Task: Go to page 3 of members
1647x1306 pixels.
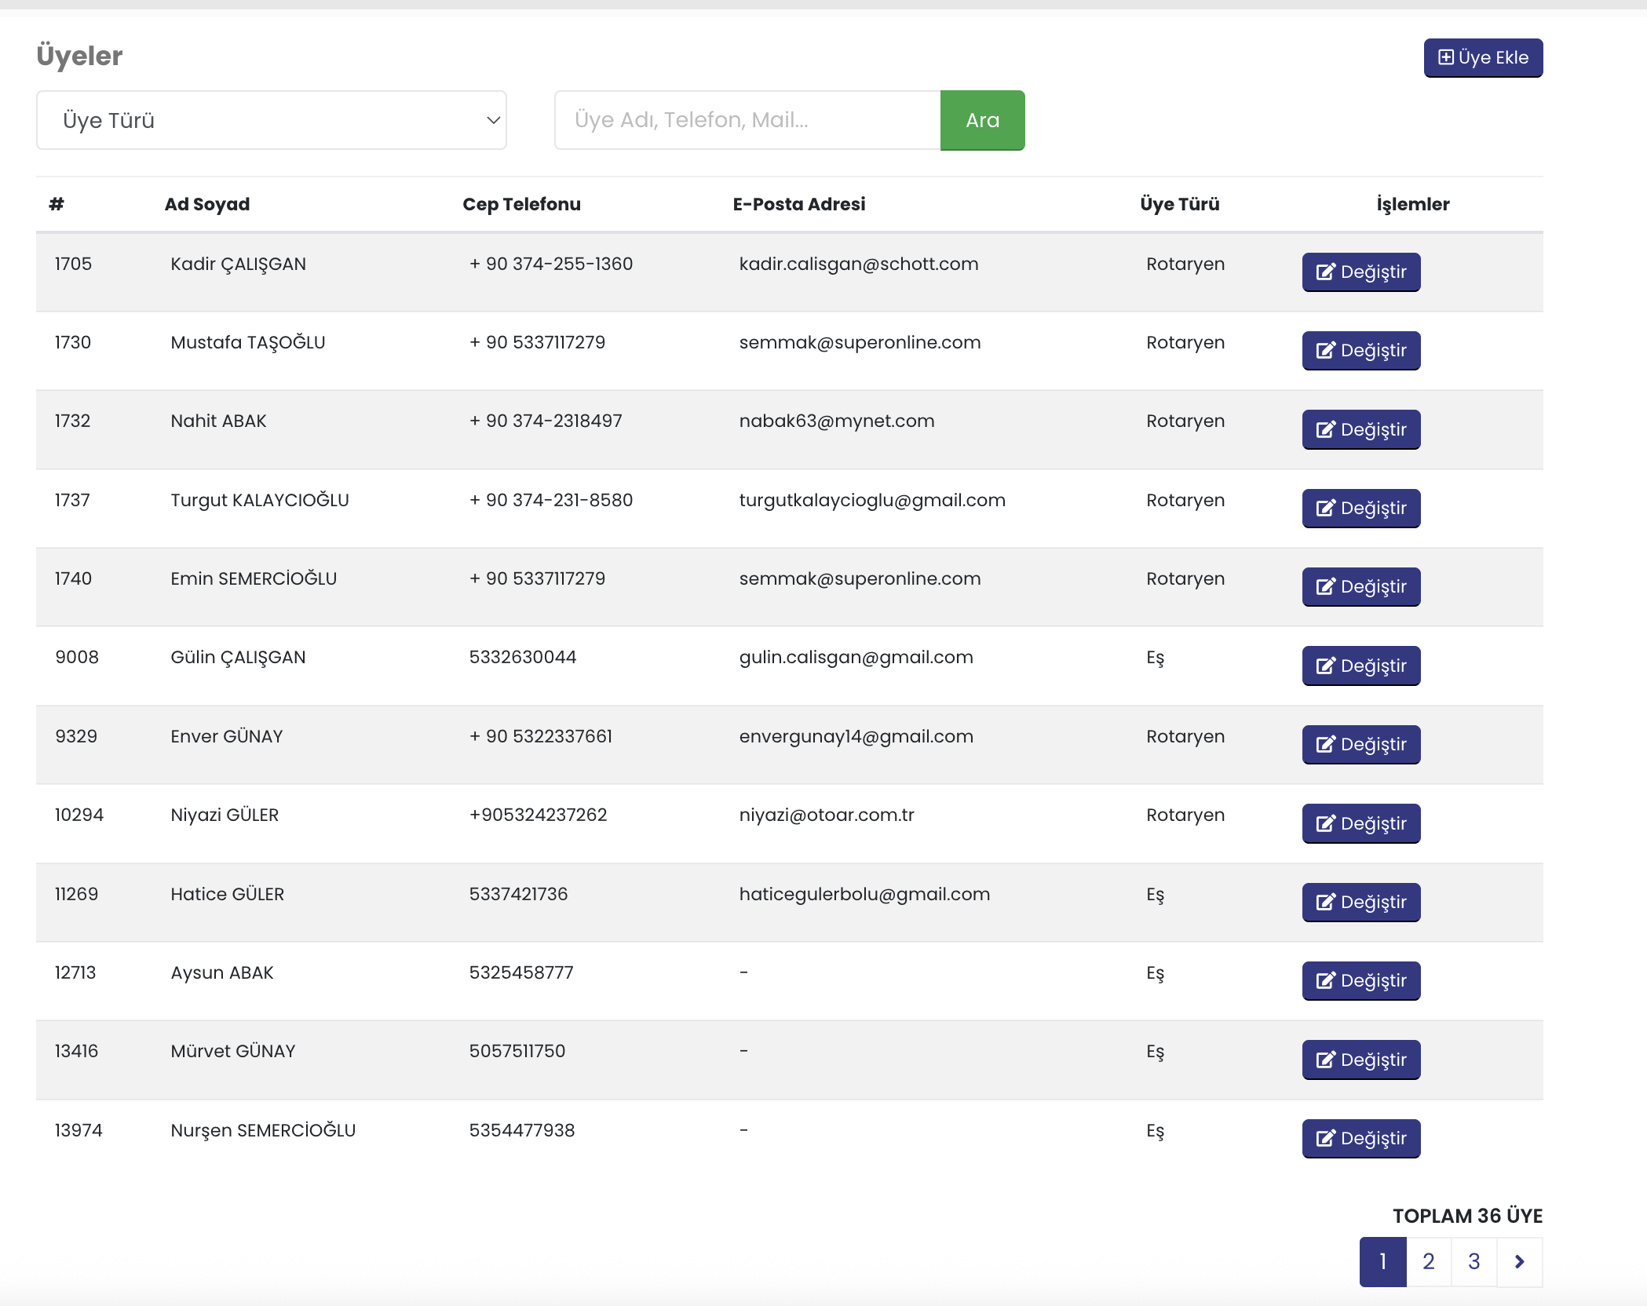Action: (1474, 1261)
